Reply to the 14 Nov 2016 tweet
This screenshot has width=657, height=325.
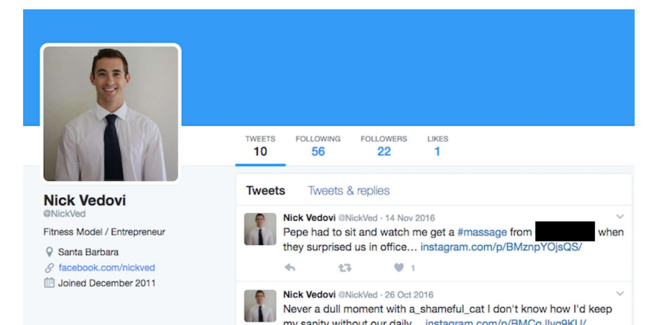coord(290,268)
